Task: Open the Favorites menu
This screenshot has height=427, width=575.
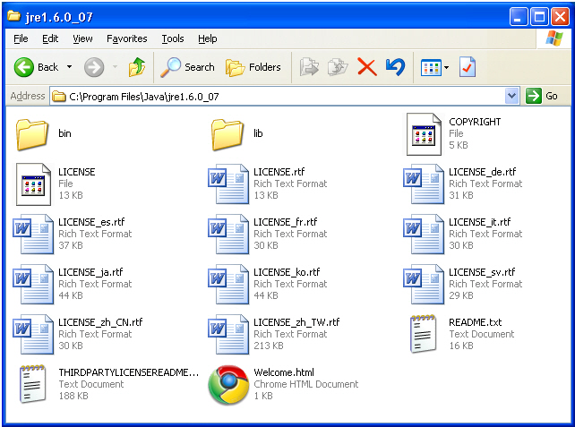Action: click(126, 38)
